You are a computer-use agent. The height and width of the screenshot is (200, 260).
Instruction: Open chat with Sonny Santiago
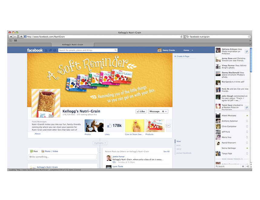(x=232, y=148)
